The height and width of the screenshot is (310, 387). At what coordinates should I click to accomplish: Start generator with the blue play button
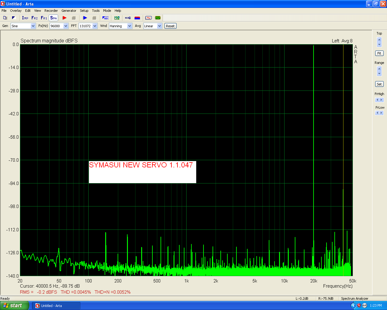(85, 18)
